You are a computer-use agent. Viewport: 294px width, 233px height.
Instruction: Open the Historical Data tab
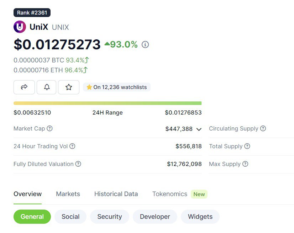(x=116, y=194)
